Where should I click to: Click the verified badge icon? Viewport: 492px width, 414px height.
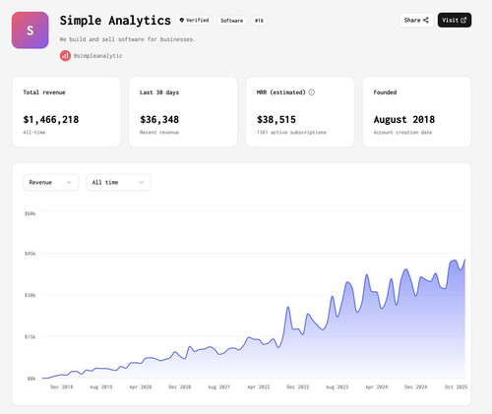[x=182, y=20]
